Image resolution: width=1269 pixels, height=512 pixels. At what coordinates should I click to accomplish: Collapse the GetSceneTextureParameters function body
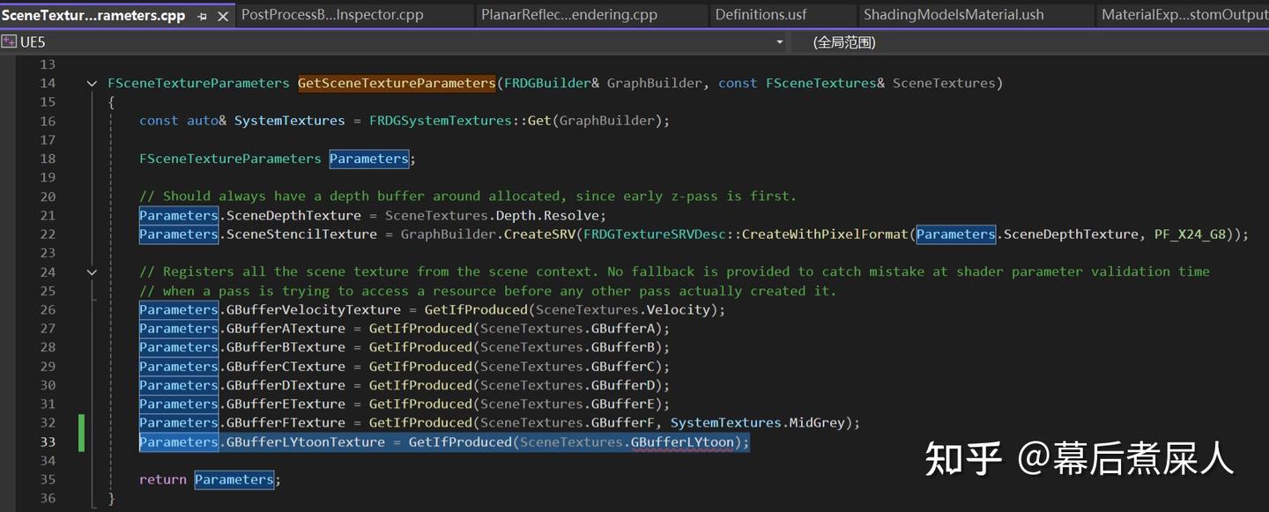[92, 82]
